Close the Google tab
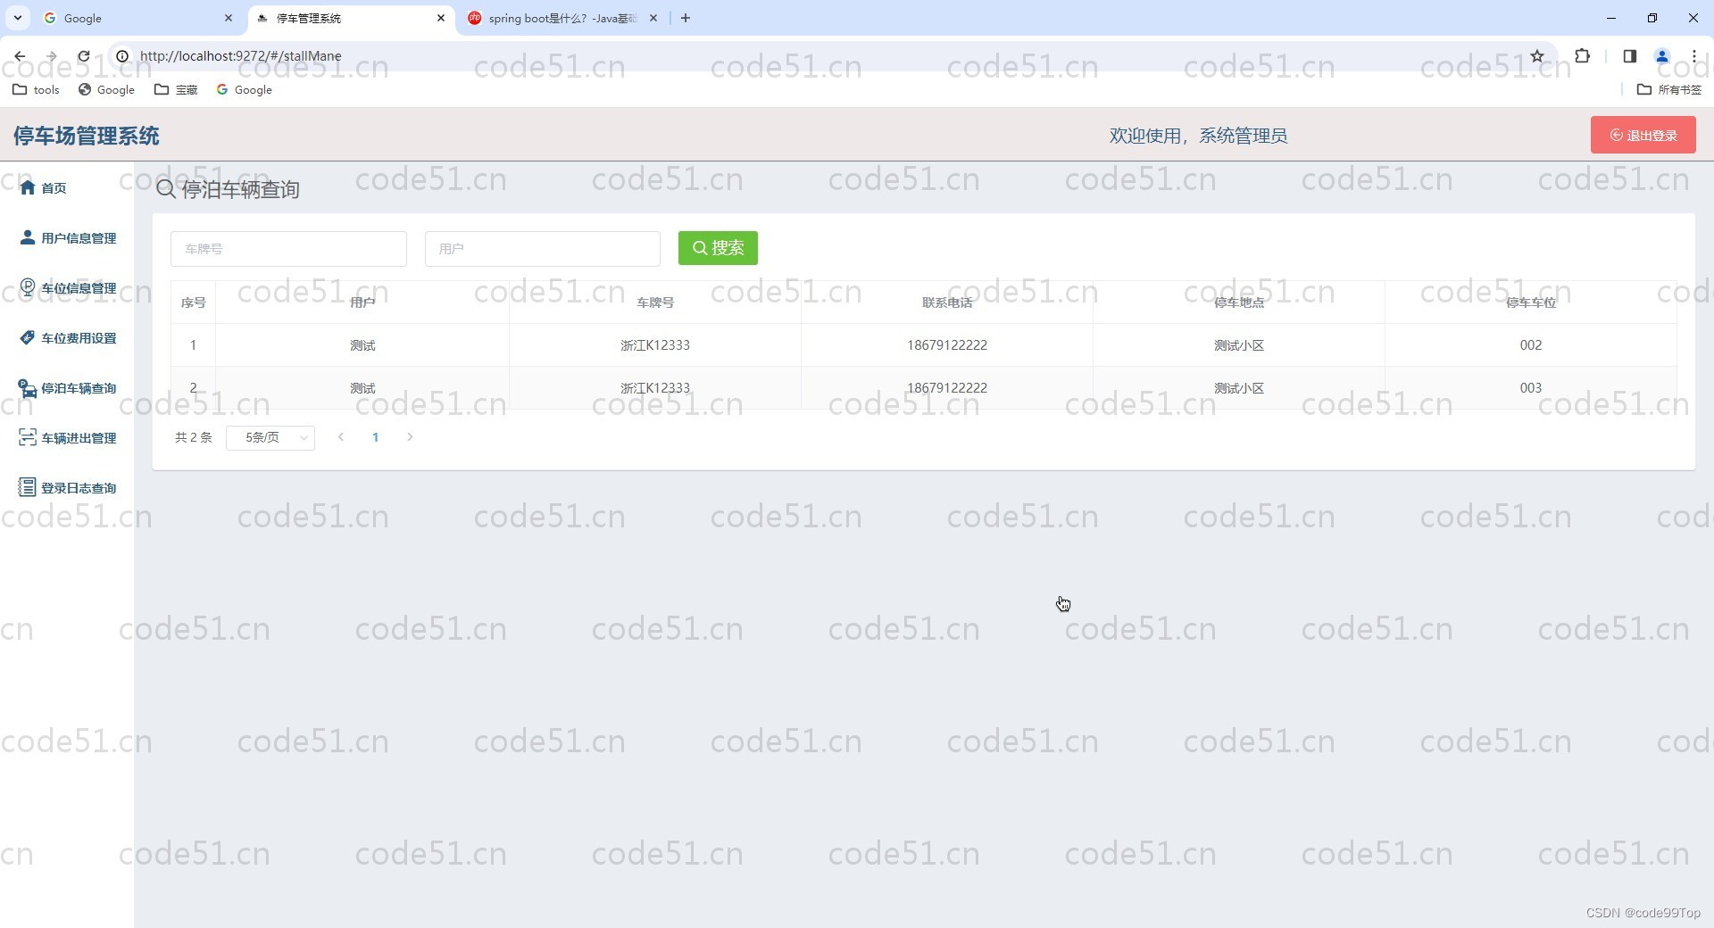The image size is (1714, 928). point(229,18)
